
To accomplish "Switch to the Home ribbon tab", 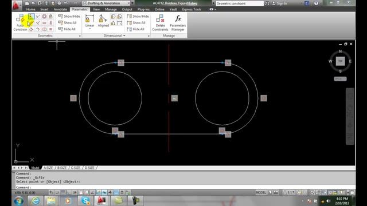I will [x=30, y=9].
